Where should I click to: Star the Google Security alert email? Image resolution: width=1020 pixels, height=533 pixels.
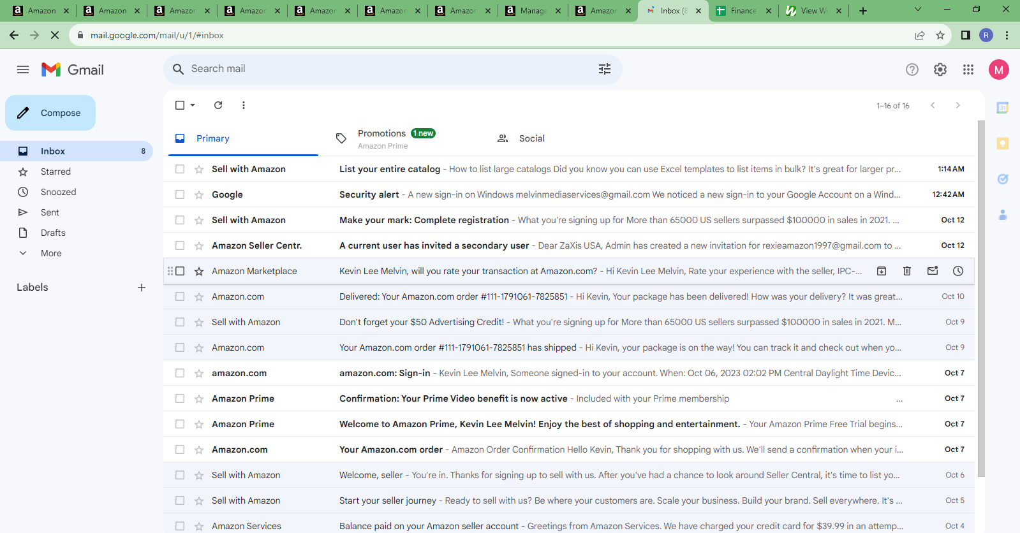[199, 194]
